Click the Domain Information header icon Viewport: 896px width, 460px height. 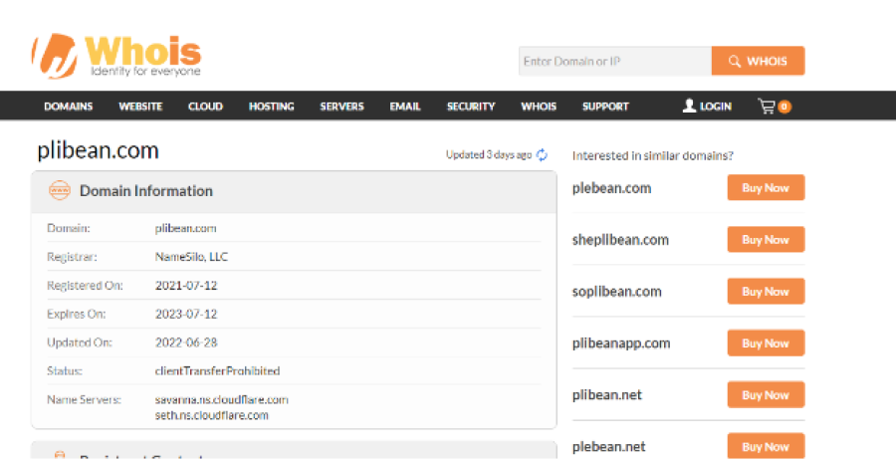tap(59, 190)
